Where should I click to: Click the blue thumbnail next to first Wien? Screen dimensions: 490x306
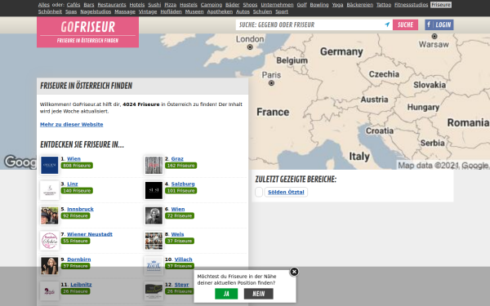coord(49,165)
